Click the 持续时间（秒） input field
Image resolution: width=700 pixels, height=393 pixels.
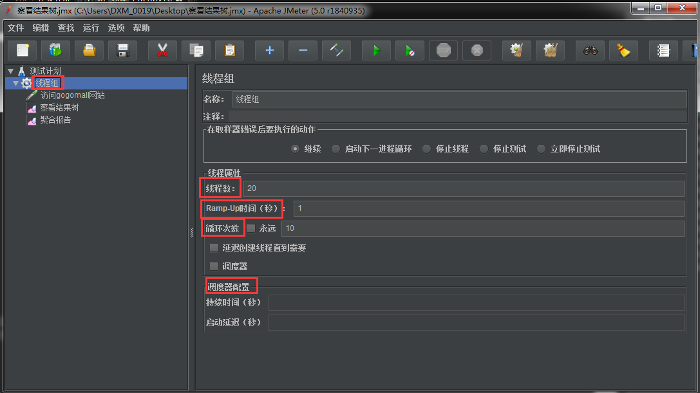pyautogui.click(x=477, y=302)
